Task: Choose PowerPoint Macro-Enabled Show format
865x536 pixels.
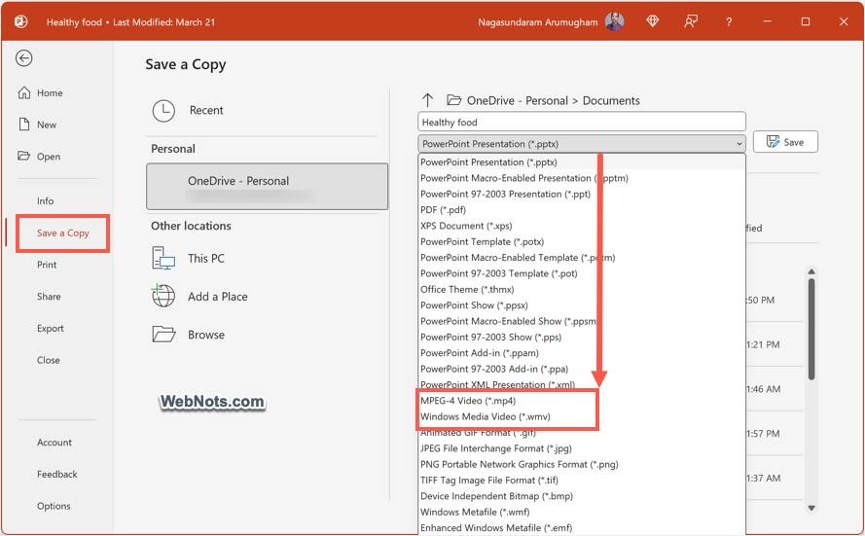Action: (x=582, y=321)
